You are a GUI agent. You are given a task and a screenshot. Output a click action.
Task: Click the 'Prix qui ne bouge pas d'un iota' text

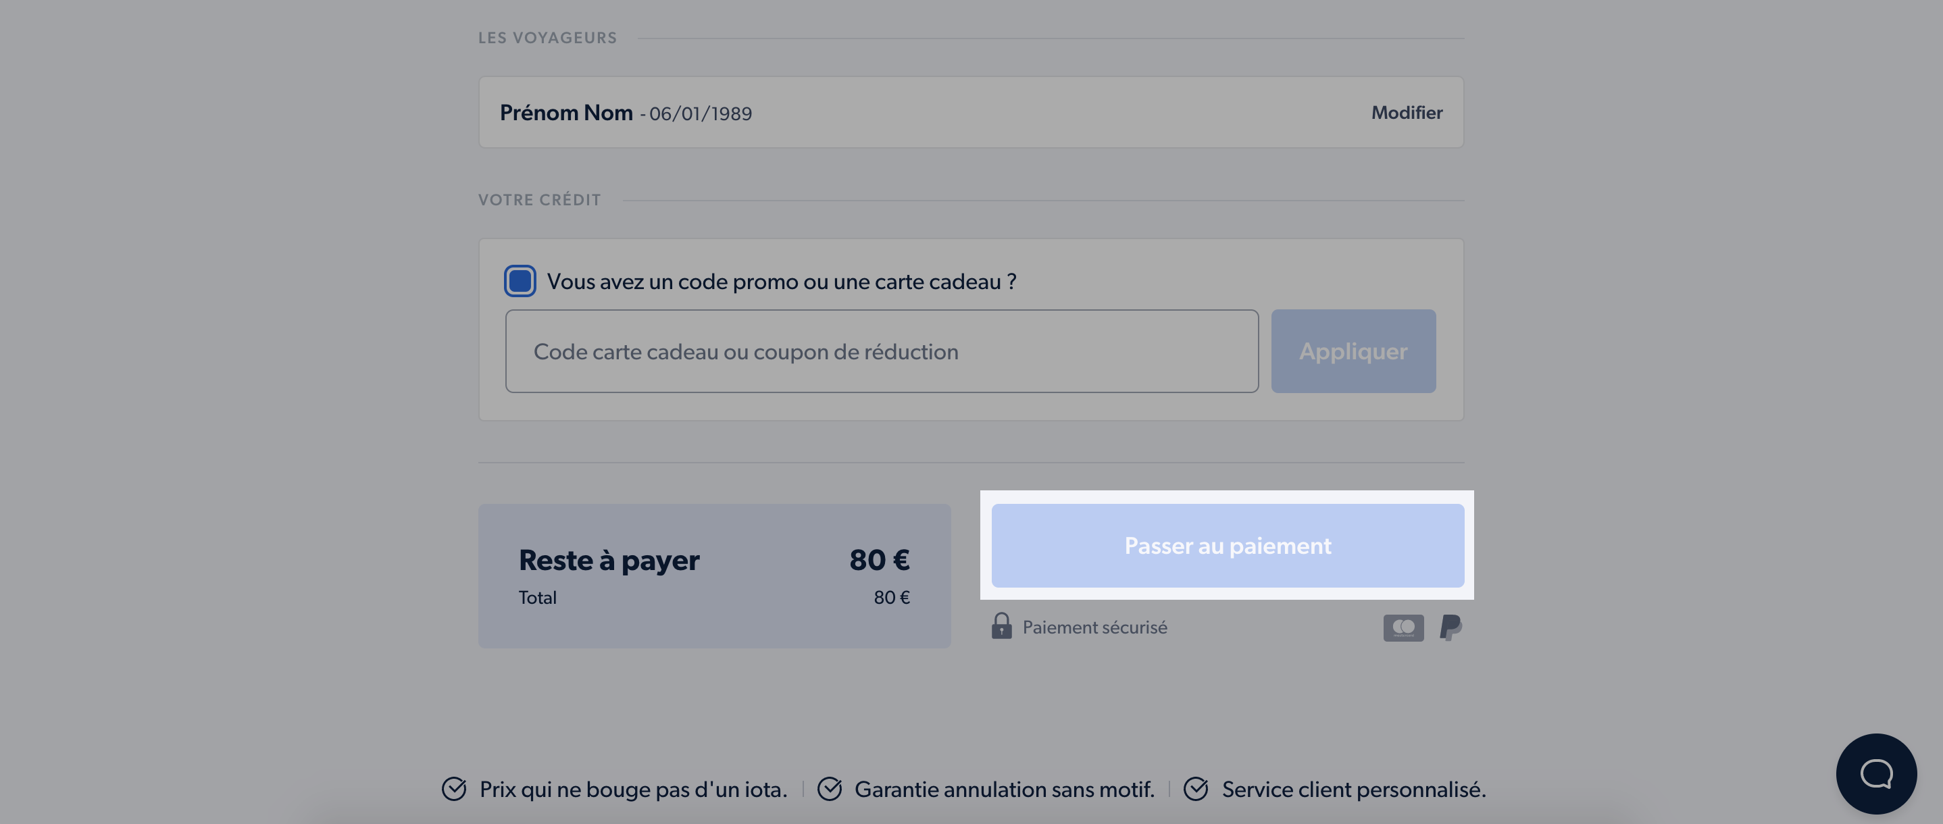pyautogui.click(x=633, y=789)
